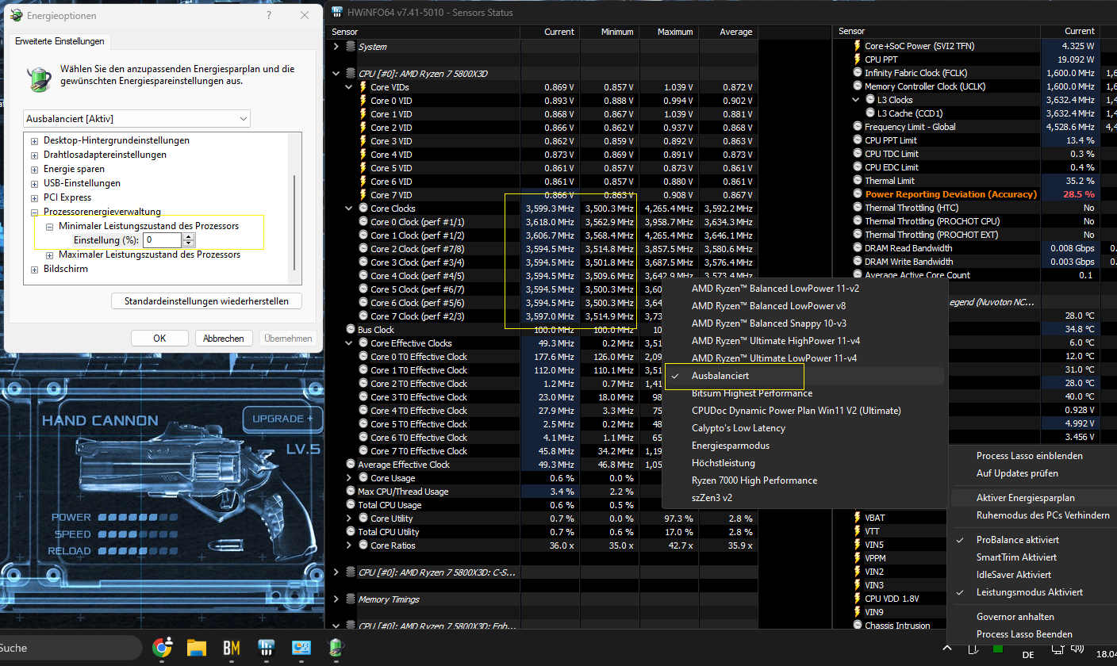Viewport: 1117px width, 666px height.
Task: Expand the Memory Timings sensor group
Action: click(x=336, y=599)
